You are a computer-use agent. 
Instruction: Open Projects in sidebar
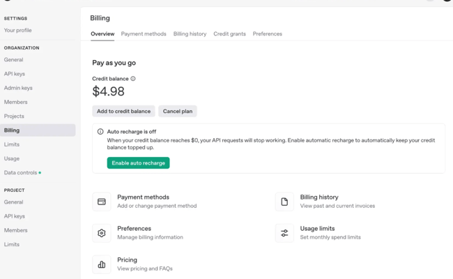[14, 116]
